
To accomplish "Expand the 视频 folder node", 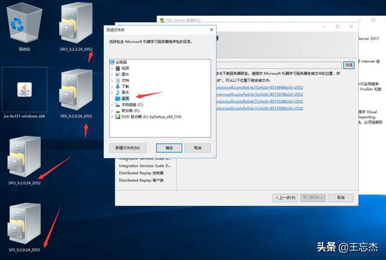I will tap(112, 68).
